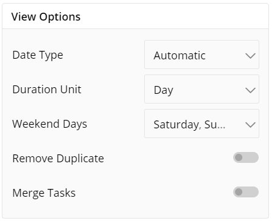
Task: Click the Duration Unit label text
Action: coord(47,90)
